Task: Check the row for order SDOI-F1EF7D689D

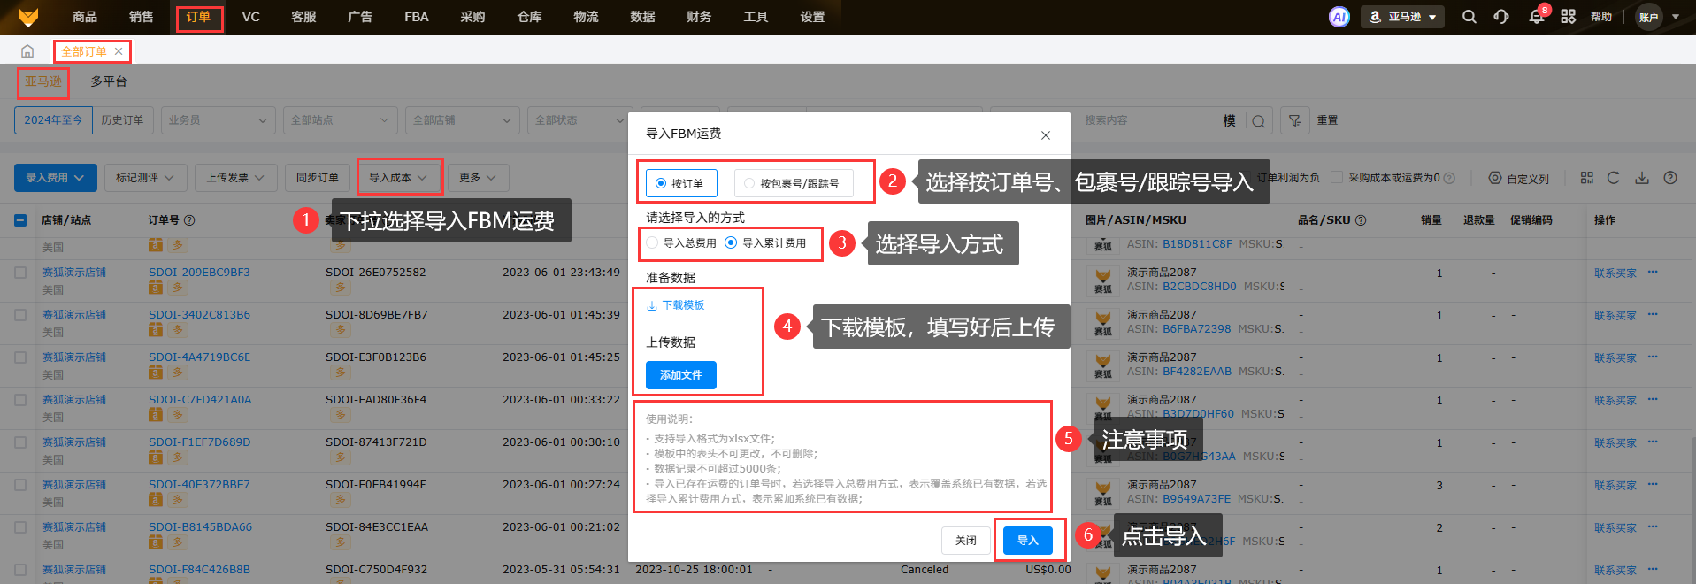Action: [x=20, y=442]
